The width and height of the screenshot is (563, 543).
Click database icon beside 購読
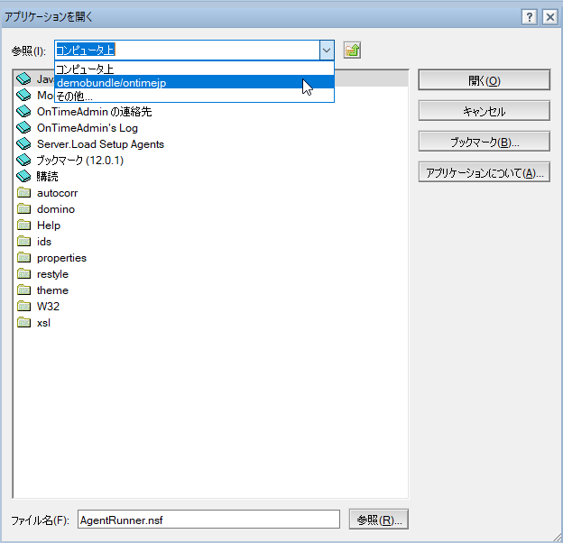click(23, 176)
